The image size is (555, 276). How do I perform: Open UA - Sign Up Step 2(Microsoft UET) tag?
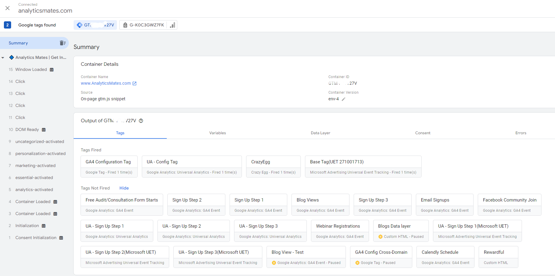tap(125, 257)
